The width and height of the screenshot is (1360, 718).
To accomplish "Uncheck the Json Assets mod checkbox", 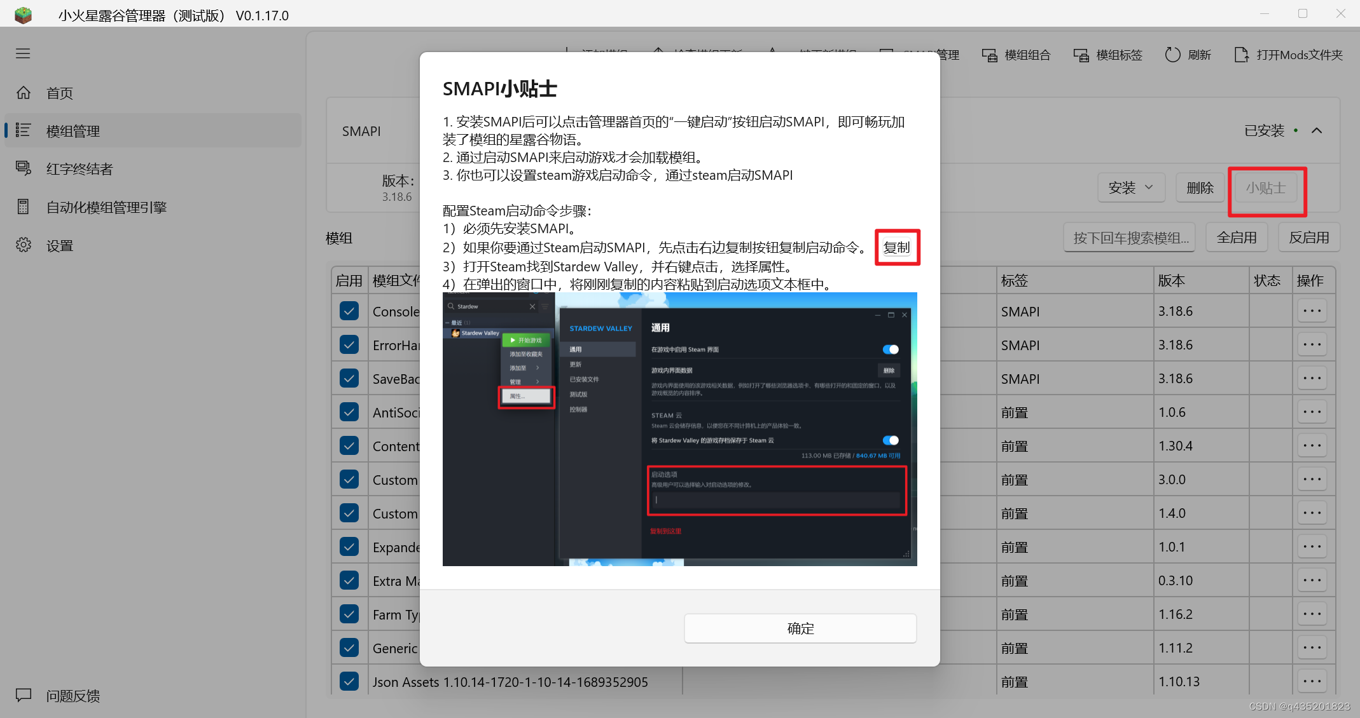I will pyautogui.click(x=349, y=681).
